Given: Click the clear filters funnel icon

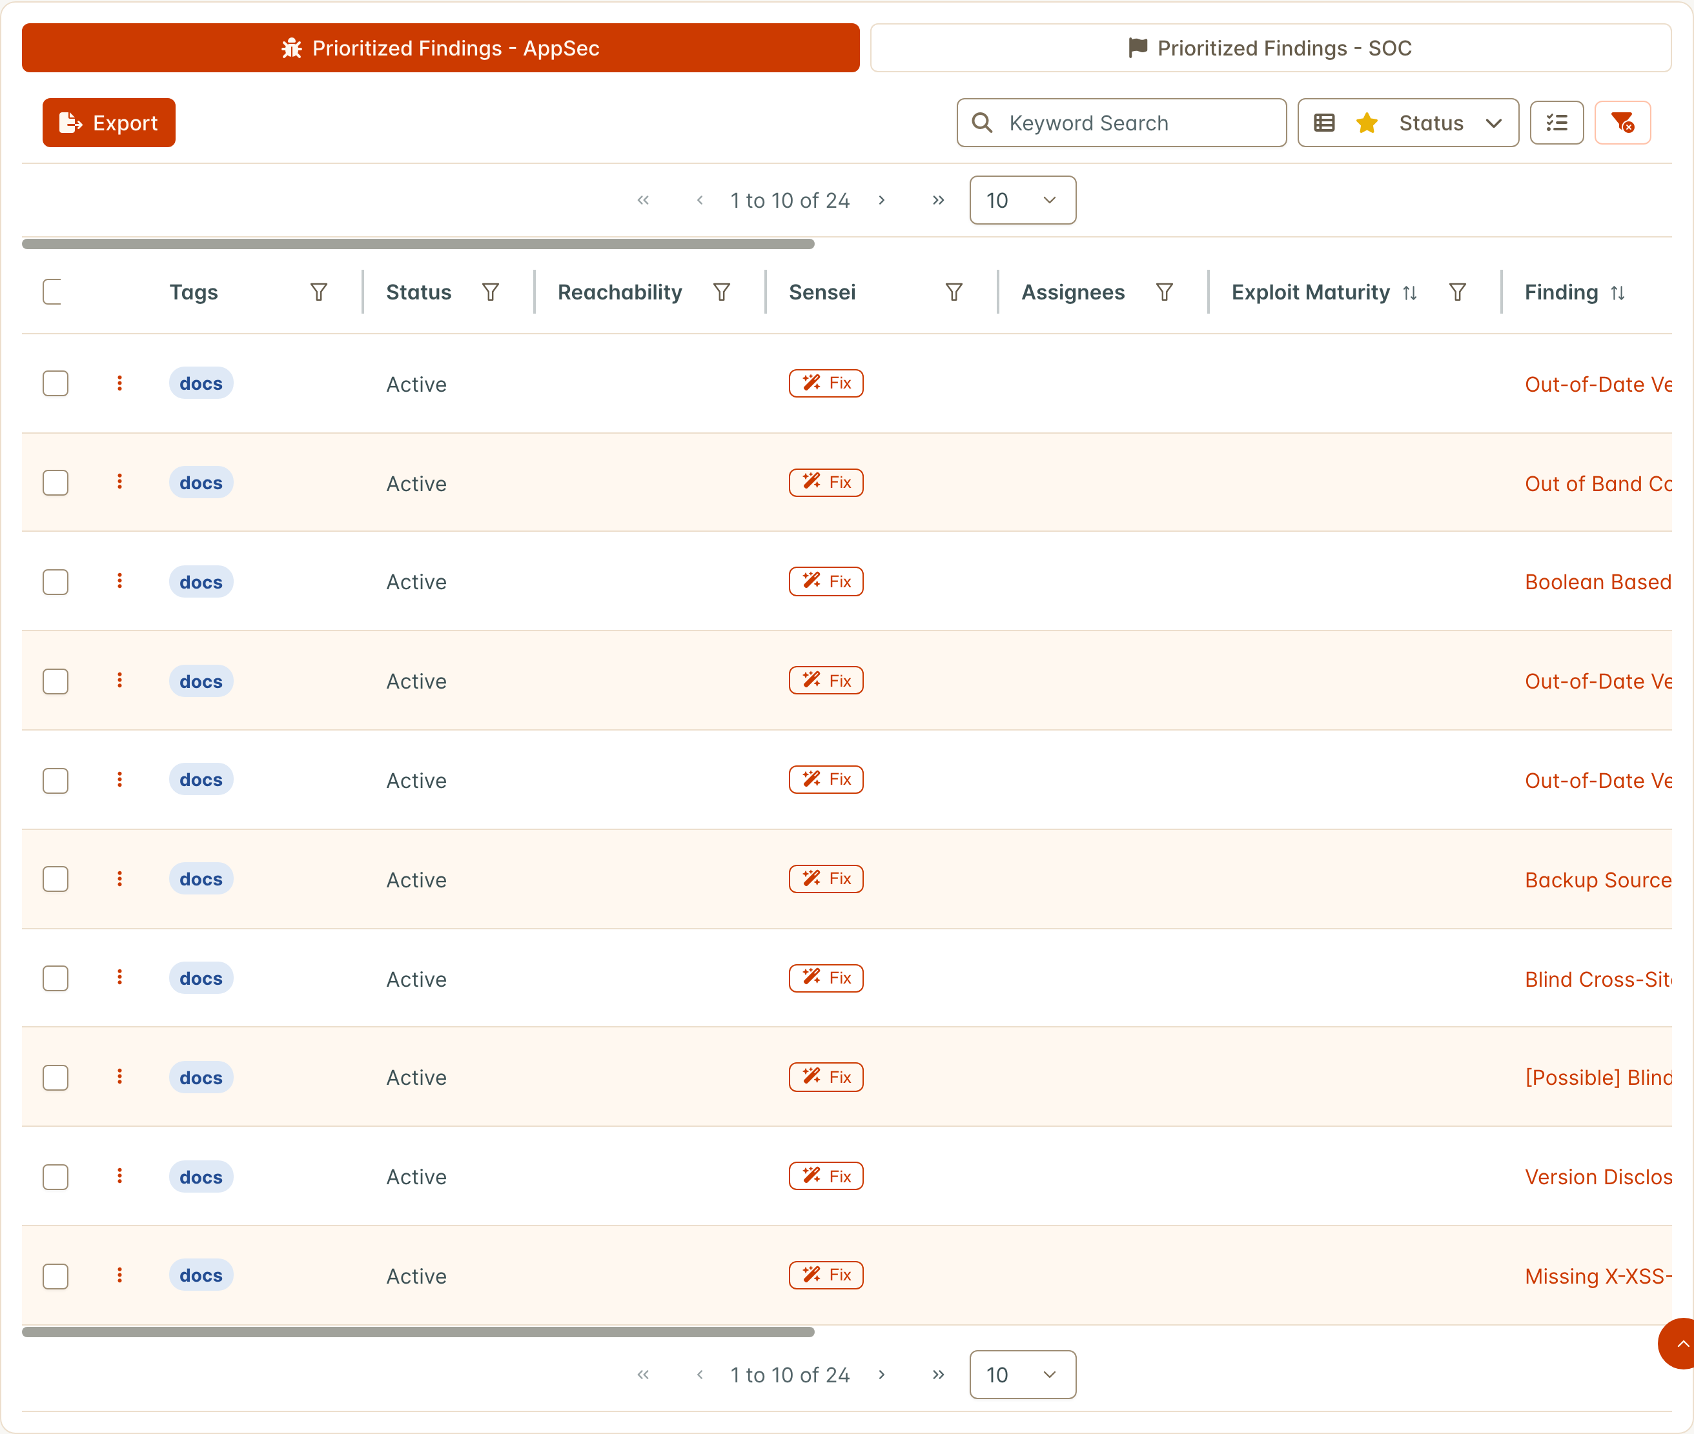Looking at the screenshot, I should tap(1622, 123).
